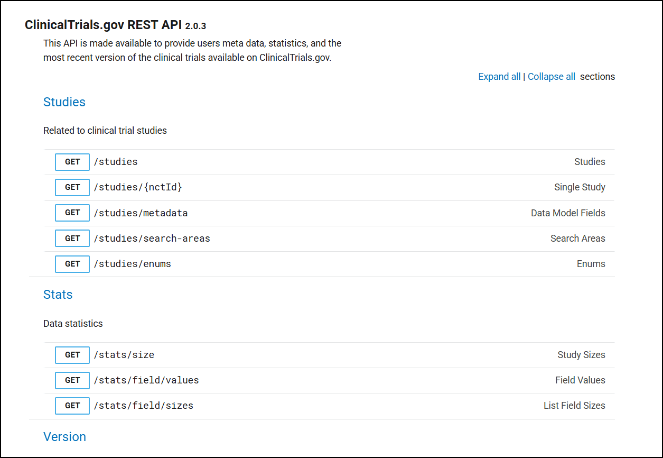Screen dimensions: 663x458
Task: Click the 'Data statistics' description text
Action: (73, 324)
